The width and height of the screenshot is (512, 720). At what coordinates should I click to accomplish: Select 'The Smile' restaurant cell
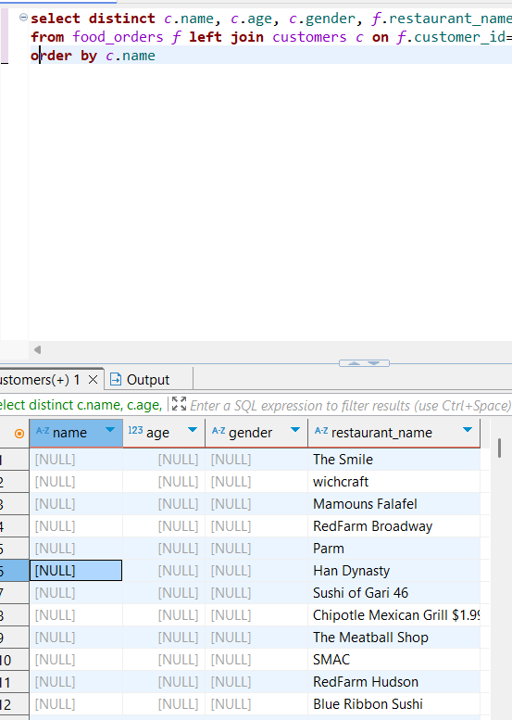(394, 460)
